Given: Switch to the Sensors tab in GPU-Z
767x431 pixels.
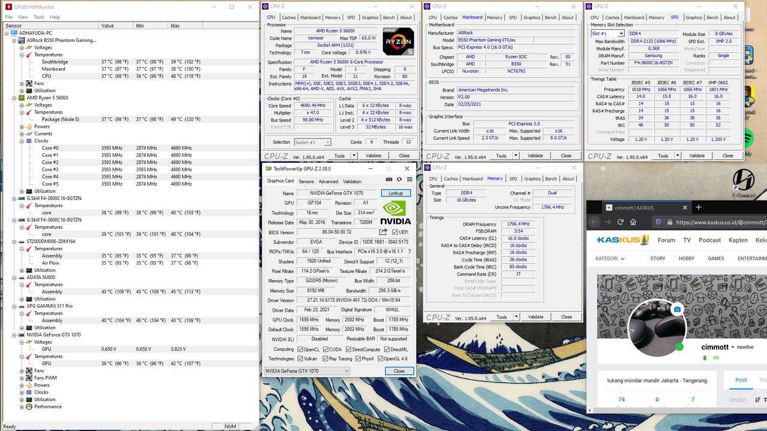Looking at the screenshot, I should coord(306,181).
